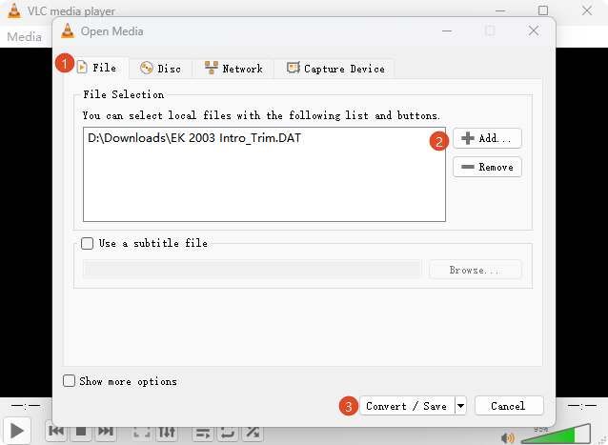This screenshot has height=445, width=608.
Task: Toggle fullscreen video mode
Action: (142, 432)
